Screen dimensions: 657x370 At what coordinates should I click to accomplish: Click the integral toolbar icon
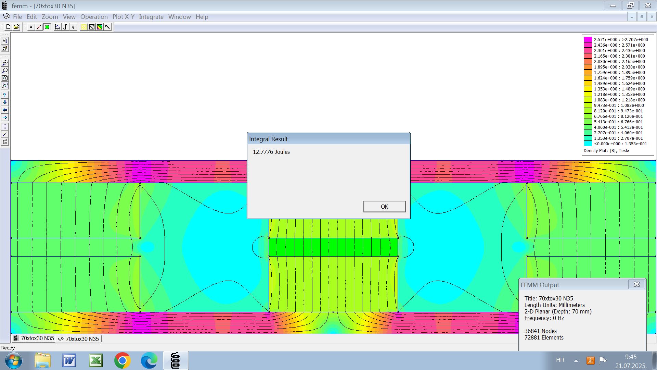(65, 27)
